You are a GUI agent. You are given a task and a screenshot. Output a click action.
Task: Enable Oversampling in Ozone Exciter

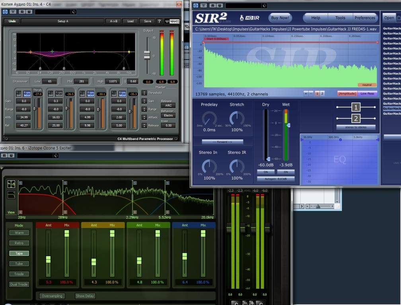point(52,296)
